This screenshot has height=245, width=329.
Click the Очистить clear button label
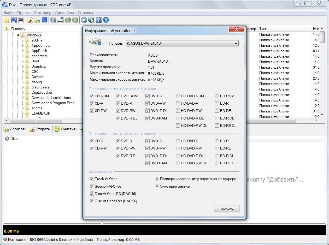(69, 129)
